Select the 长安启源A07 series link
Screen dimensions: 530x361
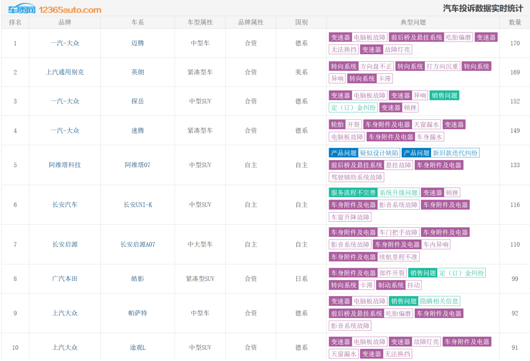pos(137,244)
